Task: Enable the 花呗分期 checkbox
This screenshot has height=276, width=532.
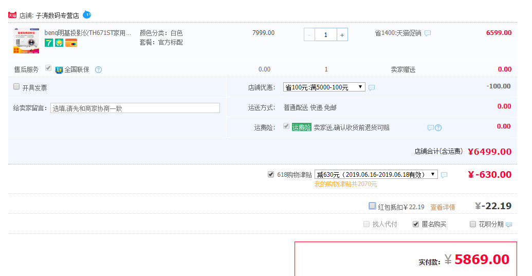Action: (472, 224)
